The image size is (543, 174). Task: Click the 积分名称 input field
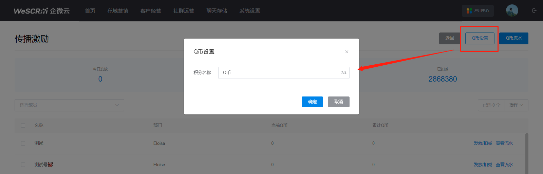click(280, 73)
